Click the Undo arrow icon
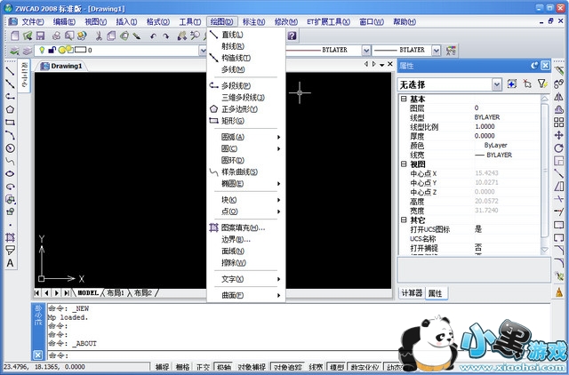 click(153, 36)
